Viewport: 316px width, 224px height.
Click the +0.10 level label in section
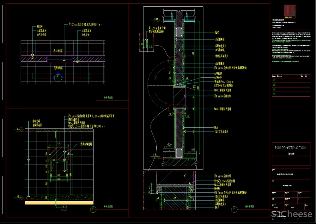point(192,149)
